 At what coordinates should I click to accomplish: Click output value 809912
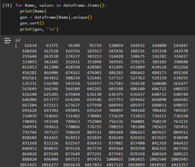181,132
